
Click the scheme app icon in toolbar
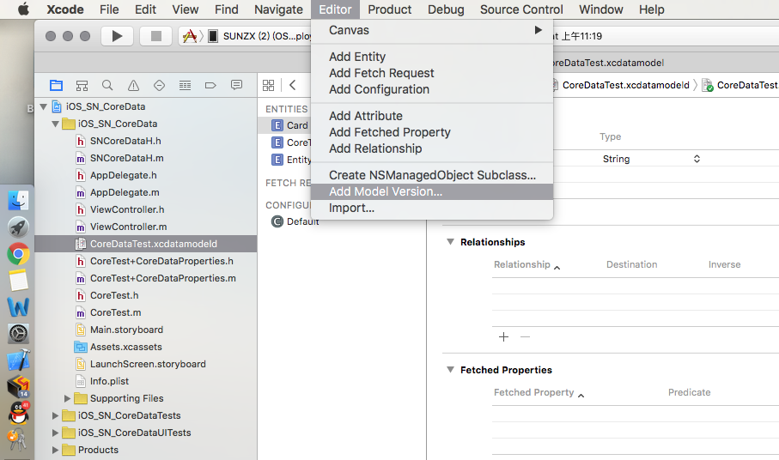[x=189, y=36]
